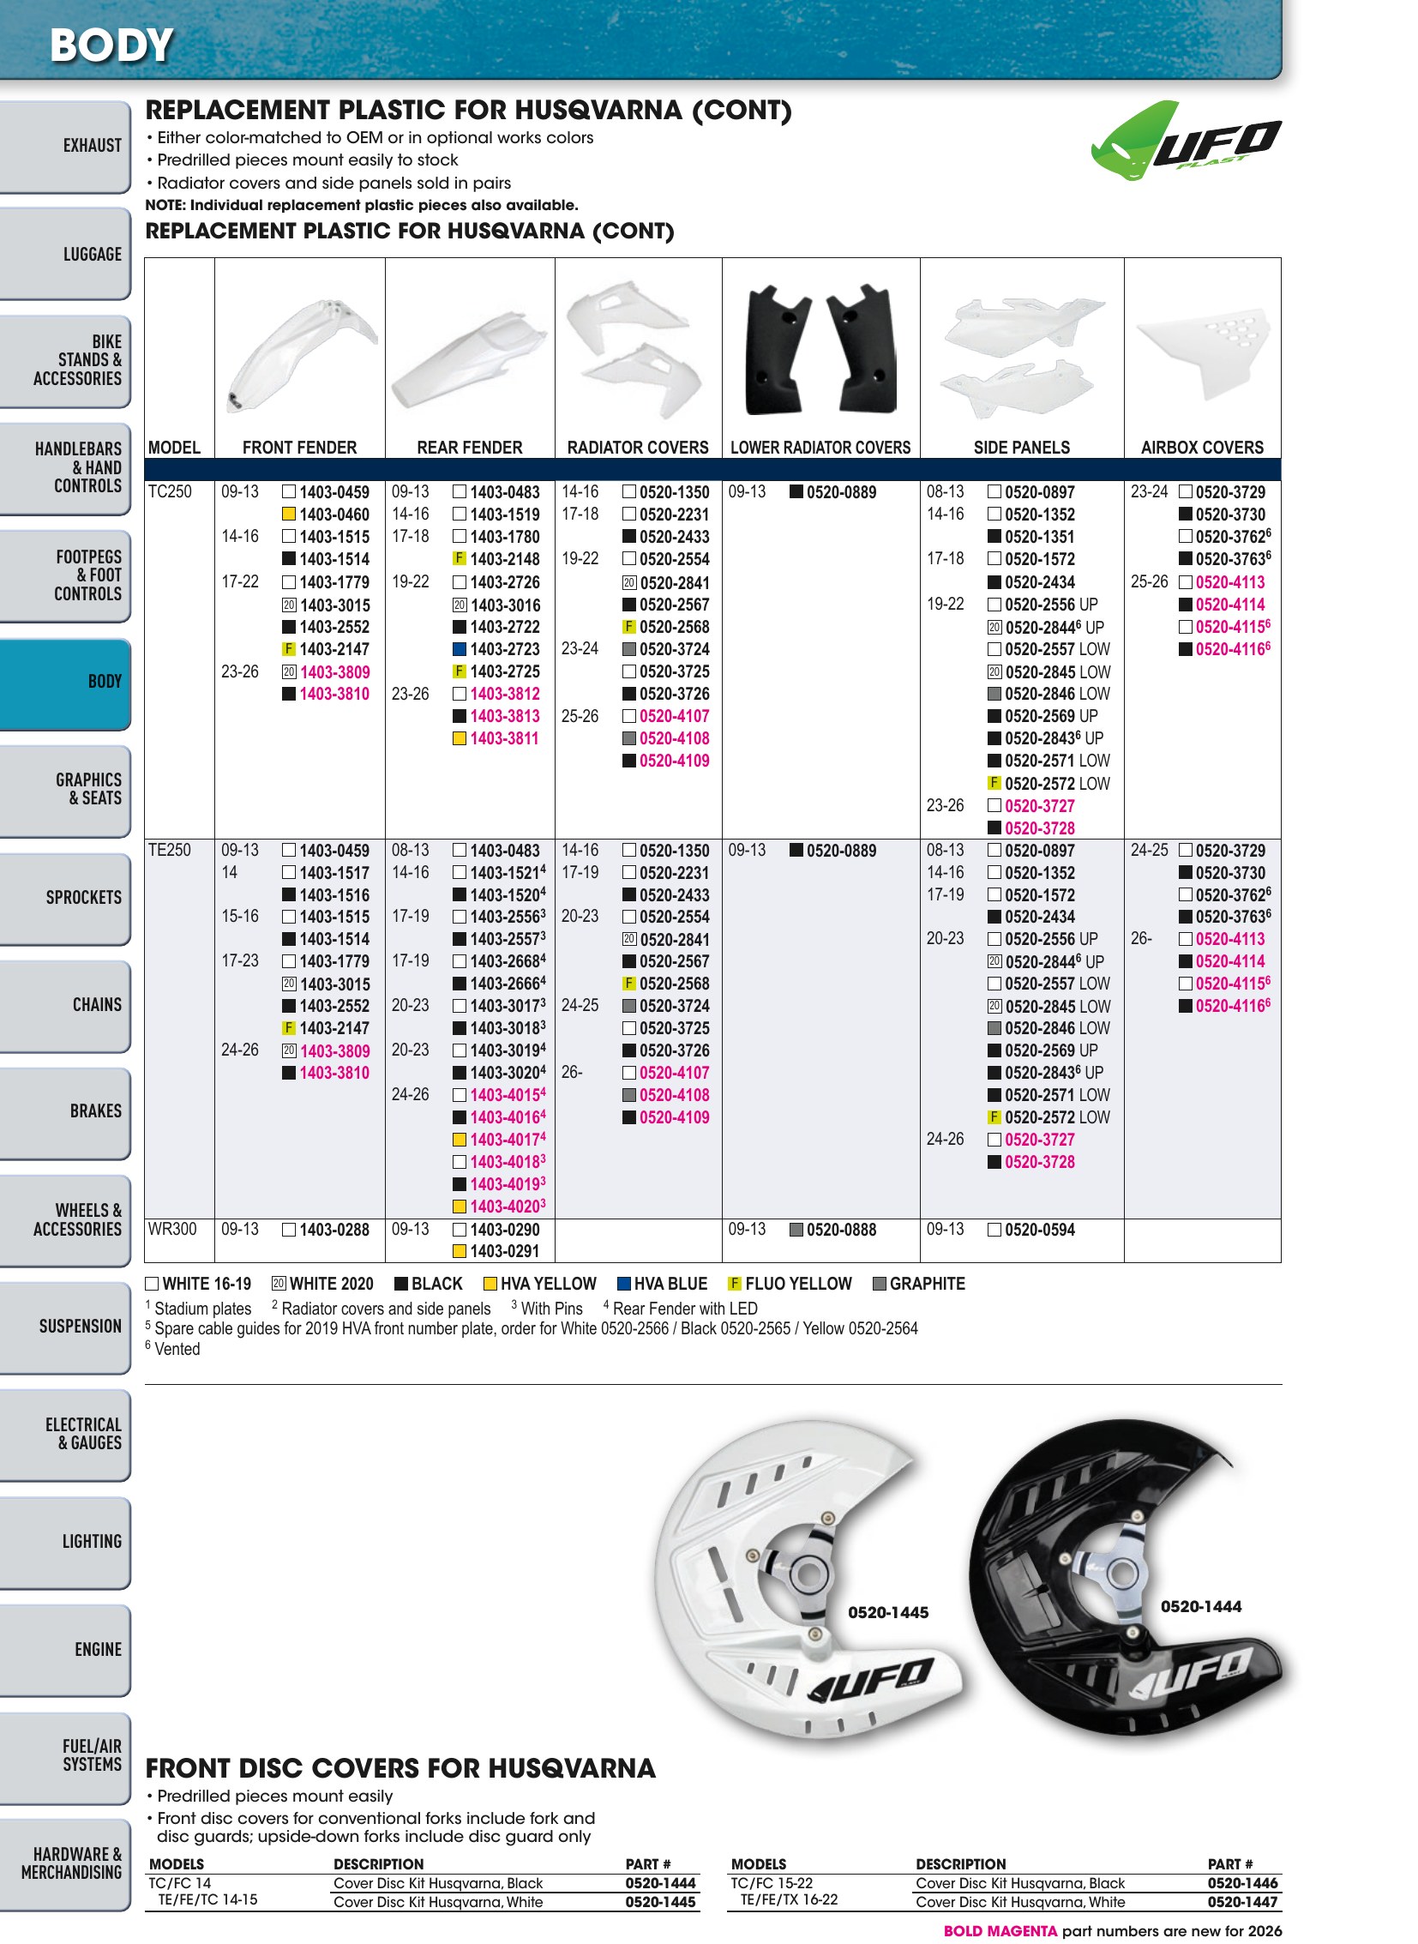Click the Bold Magenta new-for-2026 note
Image resolution: width=1418 pixels, height=1944 pixels.
pos(1114,1932)
